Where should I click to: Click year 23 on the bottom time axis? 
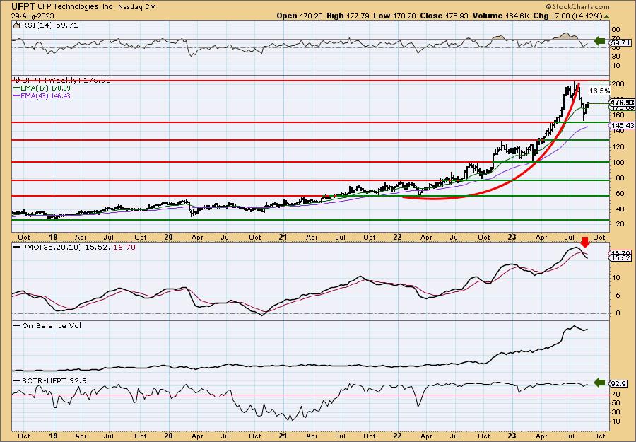point(512,436)
